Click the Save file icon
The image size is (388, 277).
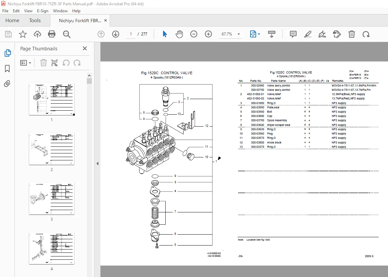[8, 34]
